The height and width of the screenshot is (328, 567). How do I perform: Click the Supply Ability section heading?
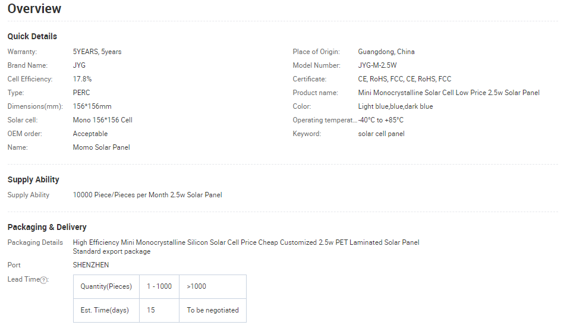tap(33, 179)
